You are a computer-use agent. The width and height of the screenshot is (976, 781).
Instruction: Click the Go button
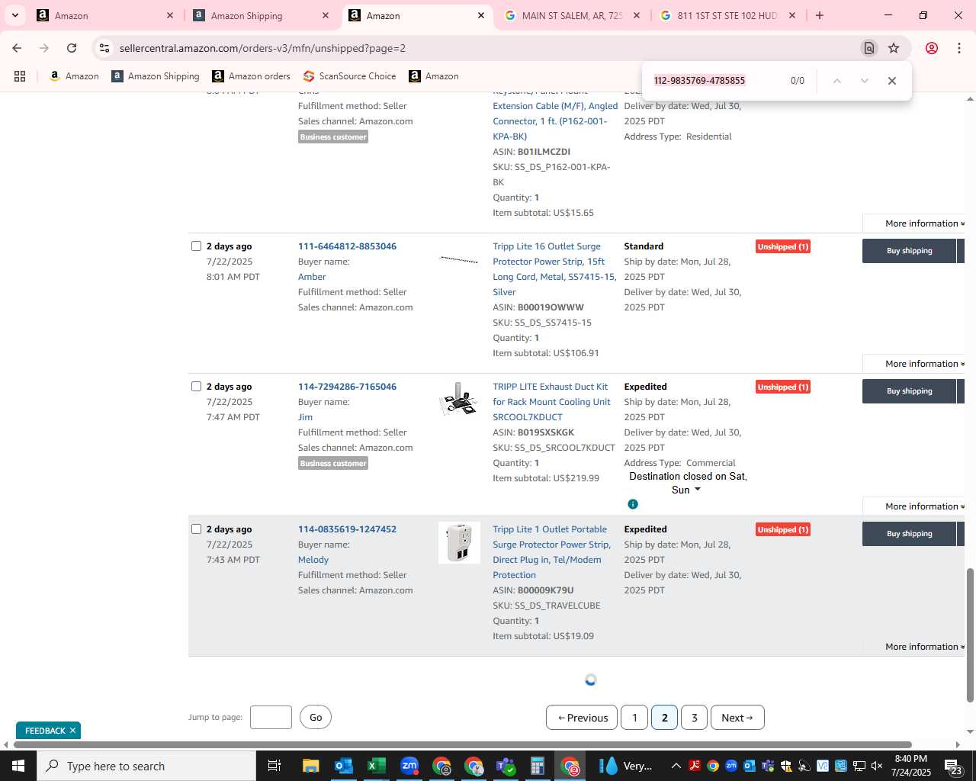point(316,717)
